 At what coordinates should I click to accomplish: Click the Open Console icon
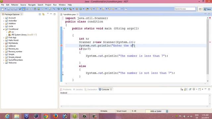(200, 89)
